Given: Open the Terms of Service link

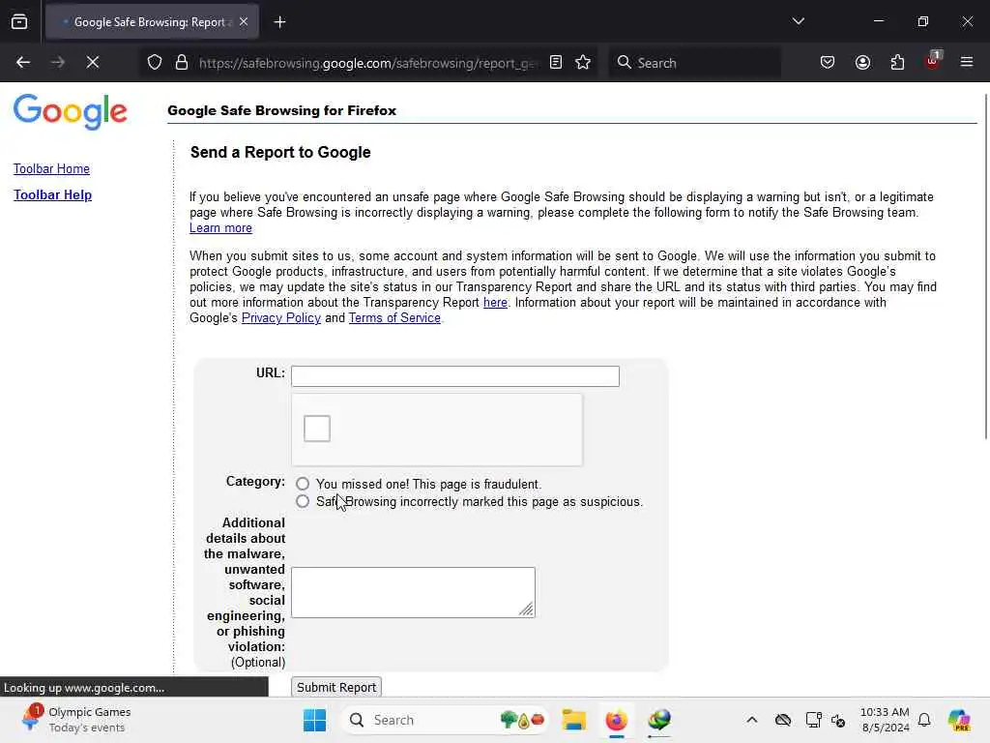Looking at the screenshot, I should [394, 317].
